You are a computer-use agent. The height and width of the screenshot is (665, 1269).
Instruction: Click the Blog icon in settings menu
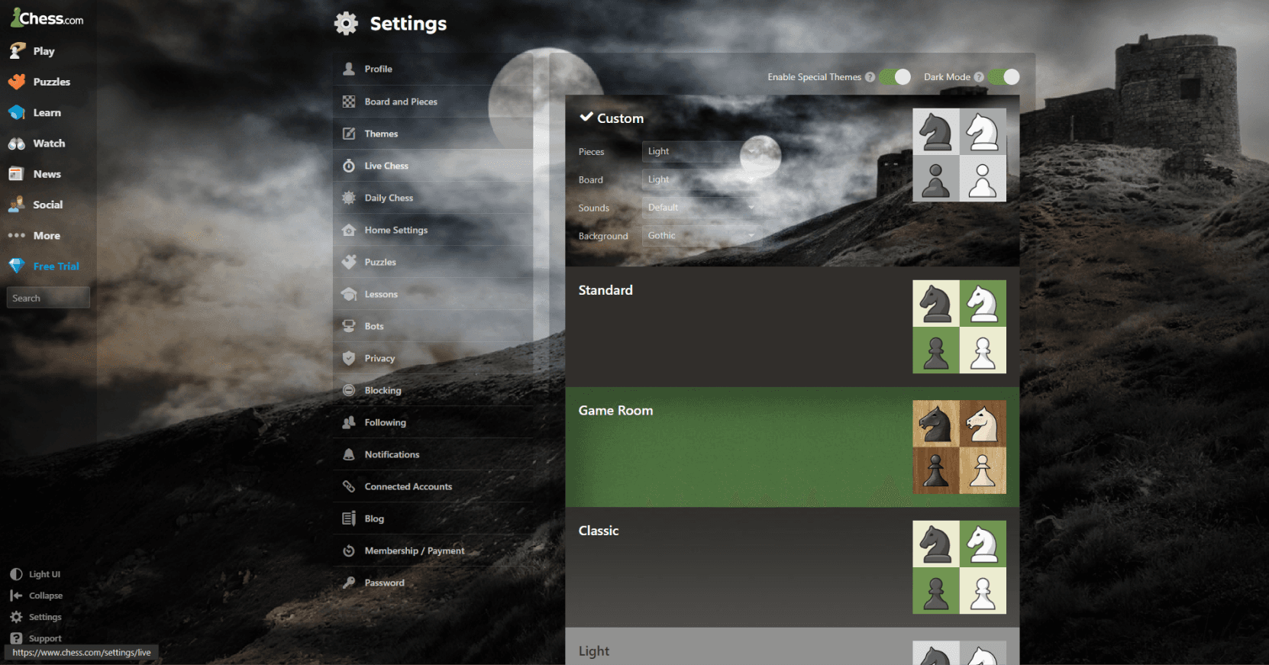(349, 518)
